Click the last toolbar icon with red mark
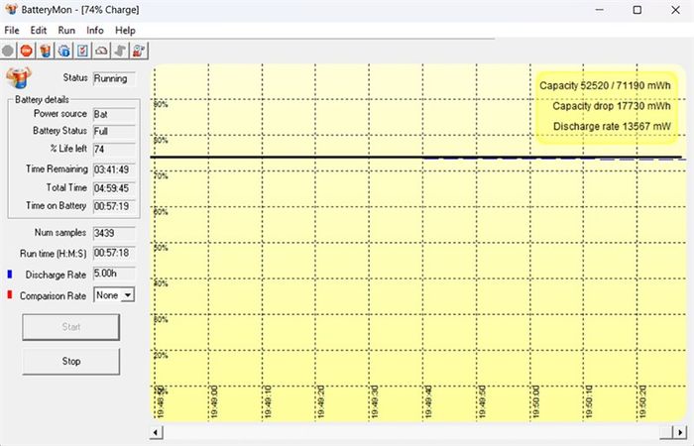 point(138,50)
